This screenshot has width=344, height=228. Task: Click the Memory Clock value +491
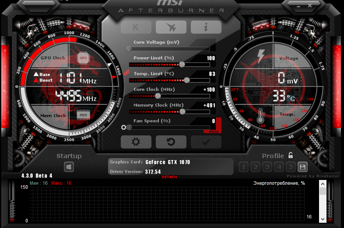coord(209,105)
